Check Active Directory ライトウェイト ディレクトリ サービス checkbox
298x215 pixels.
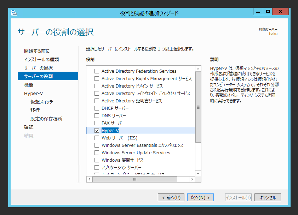pos(97,93)
